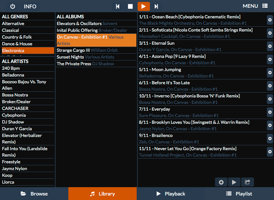Switch to the Playback tab
The width and height of the screenshot is (274, 200).
[171, 194]
